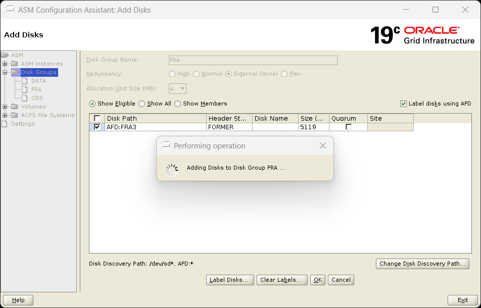The width and height of the screenshot is (481, 308).
Task: Expand the ASM Instances tree node
Action: 5,64
